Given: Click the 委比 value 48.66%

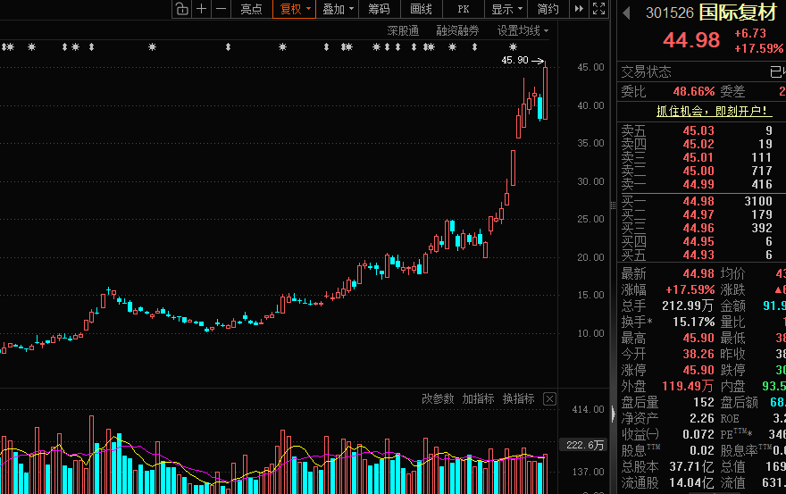Looking at the screenshot, I should [694, 91].
